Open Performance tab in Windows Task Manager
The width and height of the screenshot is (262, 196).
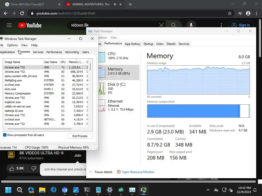[54, 52]
